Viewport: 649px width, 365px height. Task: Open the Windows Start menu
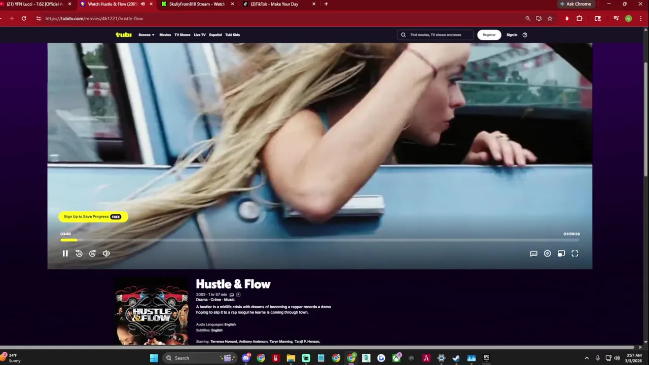coord(154,358)
